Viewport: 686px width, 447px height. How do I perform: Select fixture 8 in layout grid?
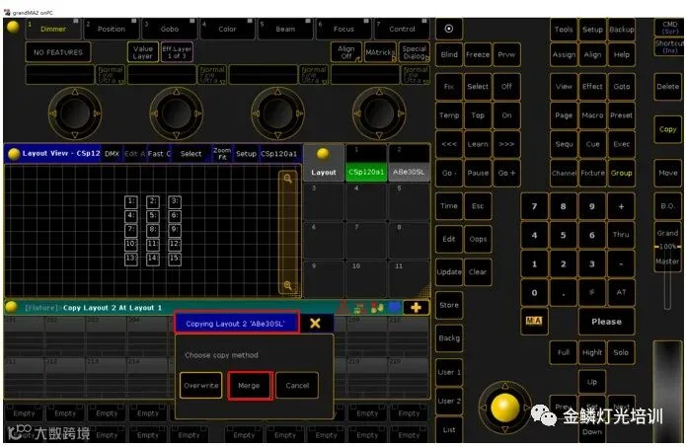click(153, 230)
